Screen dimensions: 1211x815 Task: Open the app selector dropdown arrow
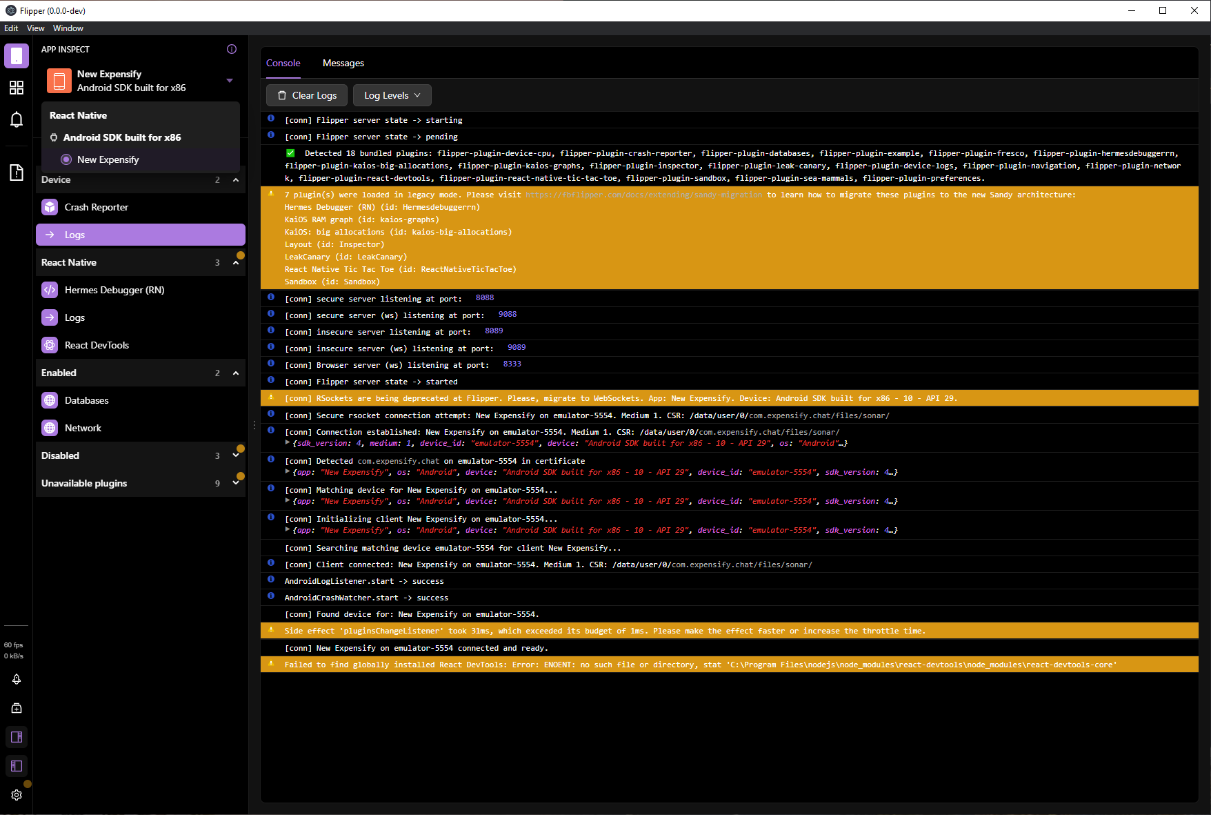(x=230, y=81)
